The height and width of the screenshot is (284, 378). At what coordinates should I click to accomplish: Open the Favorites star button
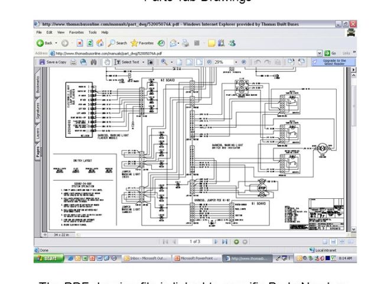142,43
